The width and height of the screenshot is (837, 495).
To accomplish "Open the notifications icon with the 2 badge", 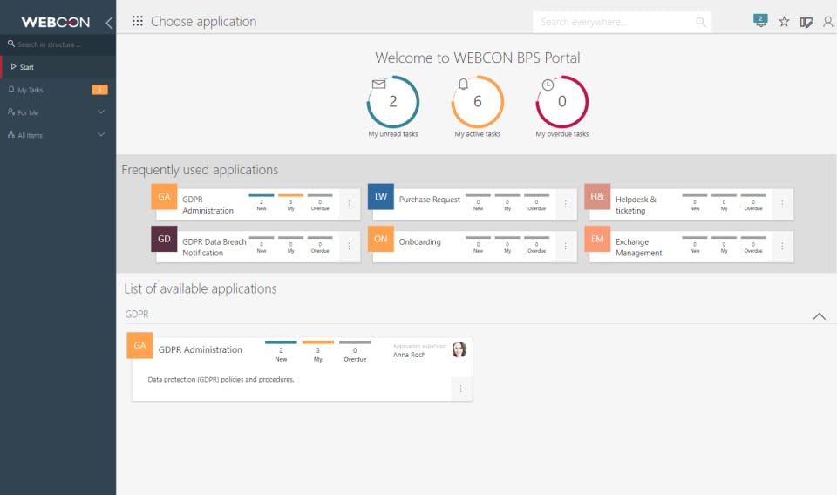I will (760, 21).
